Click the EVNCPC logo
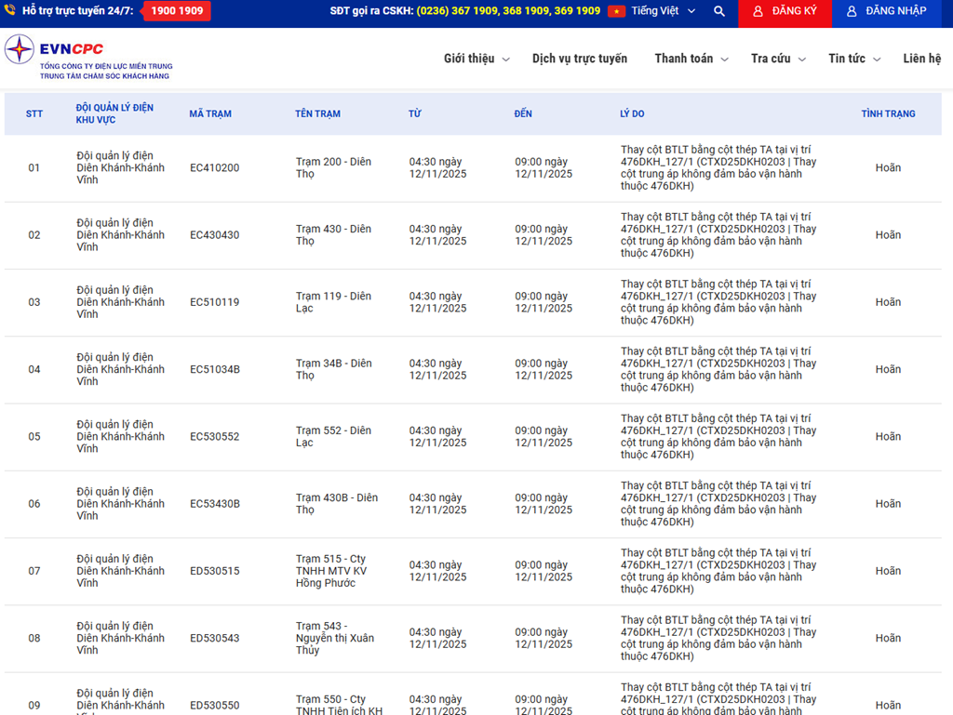The width and height of the screenshot is (953, 715). (x=88, y=58)
